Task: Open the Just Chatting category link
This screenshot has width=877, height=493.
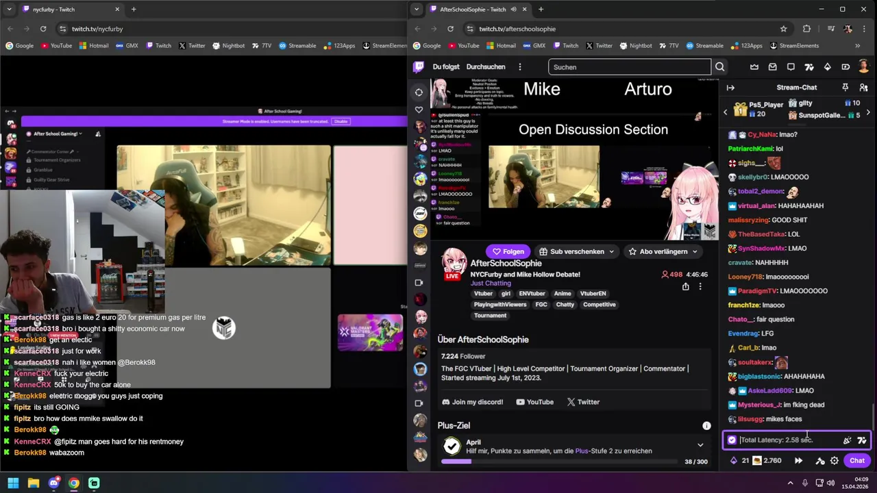Action: click(x=491, y=283)
